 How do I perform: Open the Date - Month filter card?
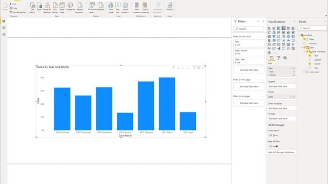249,52
